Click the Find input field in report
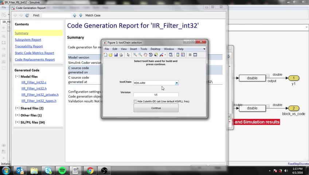309x175 pixels. [56, 15]
